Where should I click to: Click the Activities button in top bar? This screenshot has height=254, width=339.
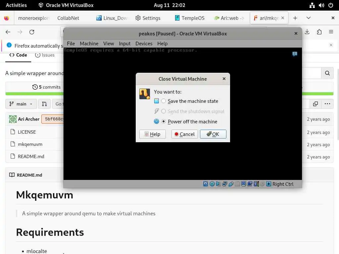pyautogui.click(x=16, y=5)
